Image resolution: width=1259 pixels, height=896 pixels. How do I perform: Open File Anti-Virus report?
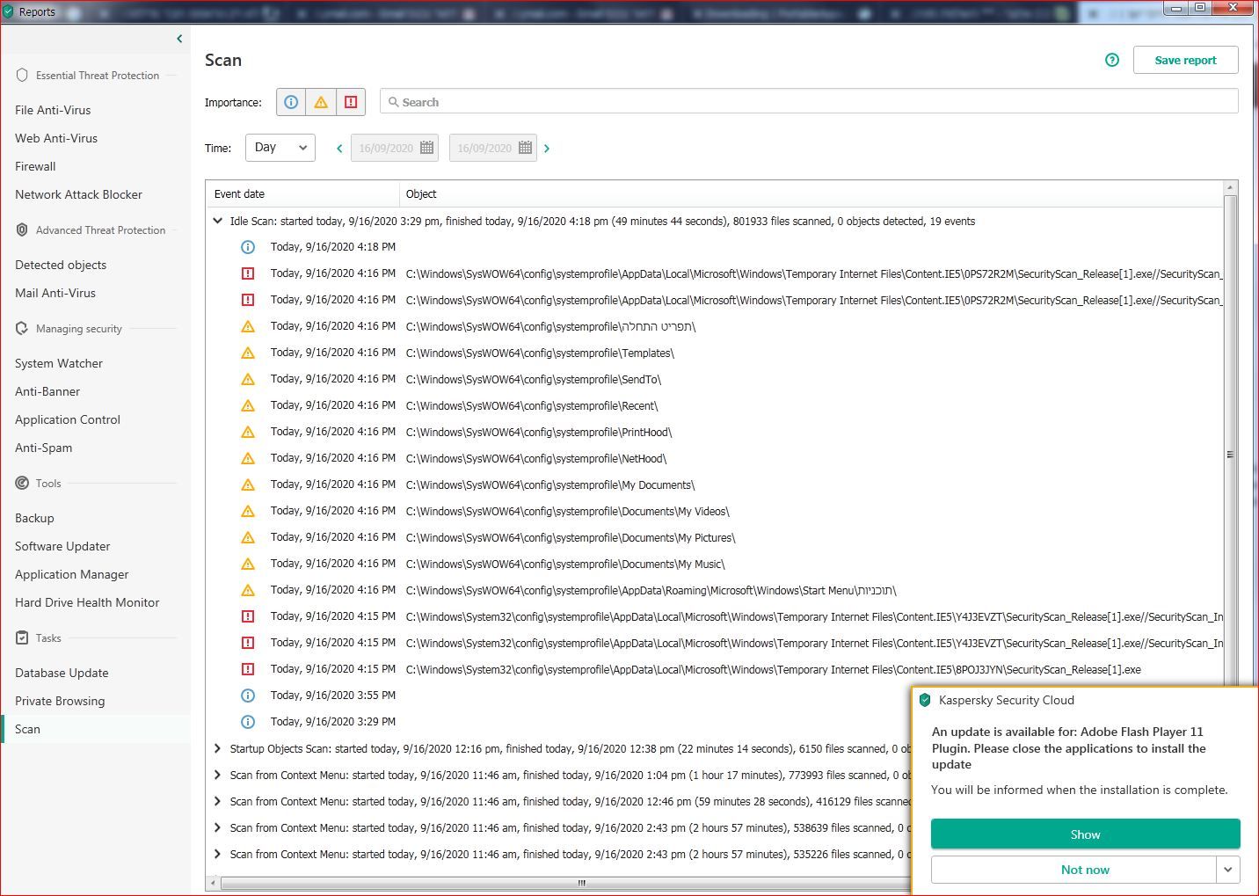(x=53, y=110)
